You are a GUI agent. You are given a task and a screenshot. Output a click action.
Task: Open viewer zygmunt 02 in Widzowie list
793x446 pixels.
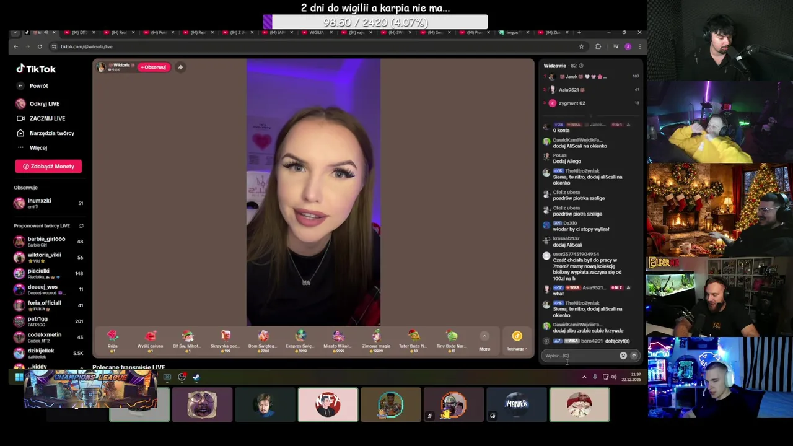coord(591,103)
